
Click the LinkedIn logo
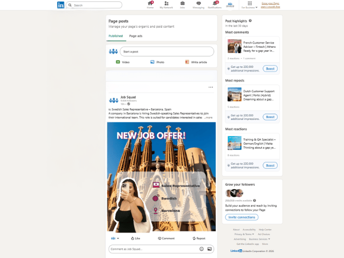(x=60, y=5)
